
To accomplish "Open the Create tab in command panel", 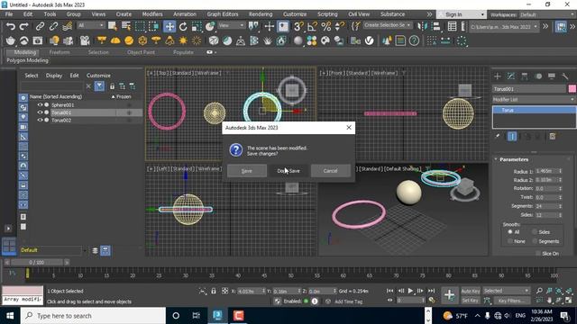I will click(498, 76).
